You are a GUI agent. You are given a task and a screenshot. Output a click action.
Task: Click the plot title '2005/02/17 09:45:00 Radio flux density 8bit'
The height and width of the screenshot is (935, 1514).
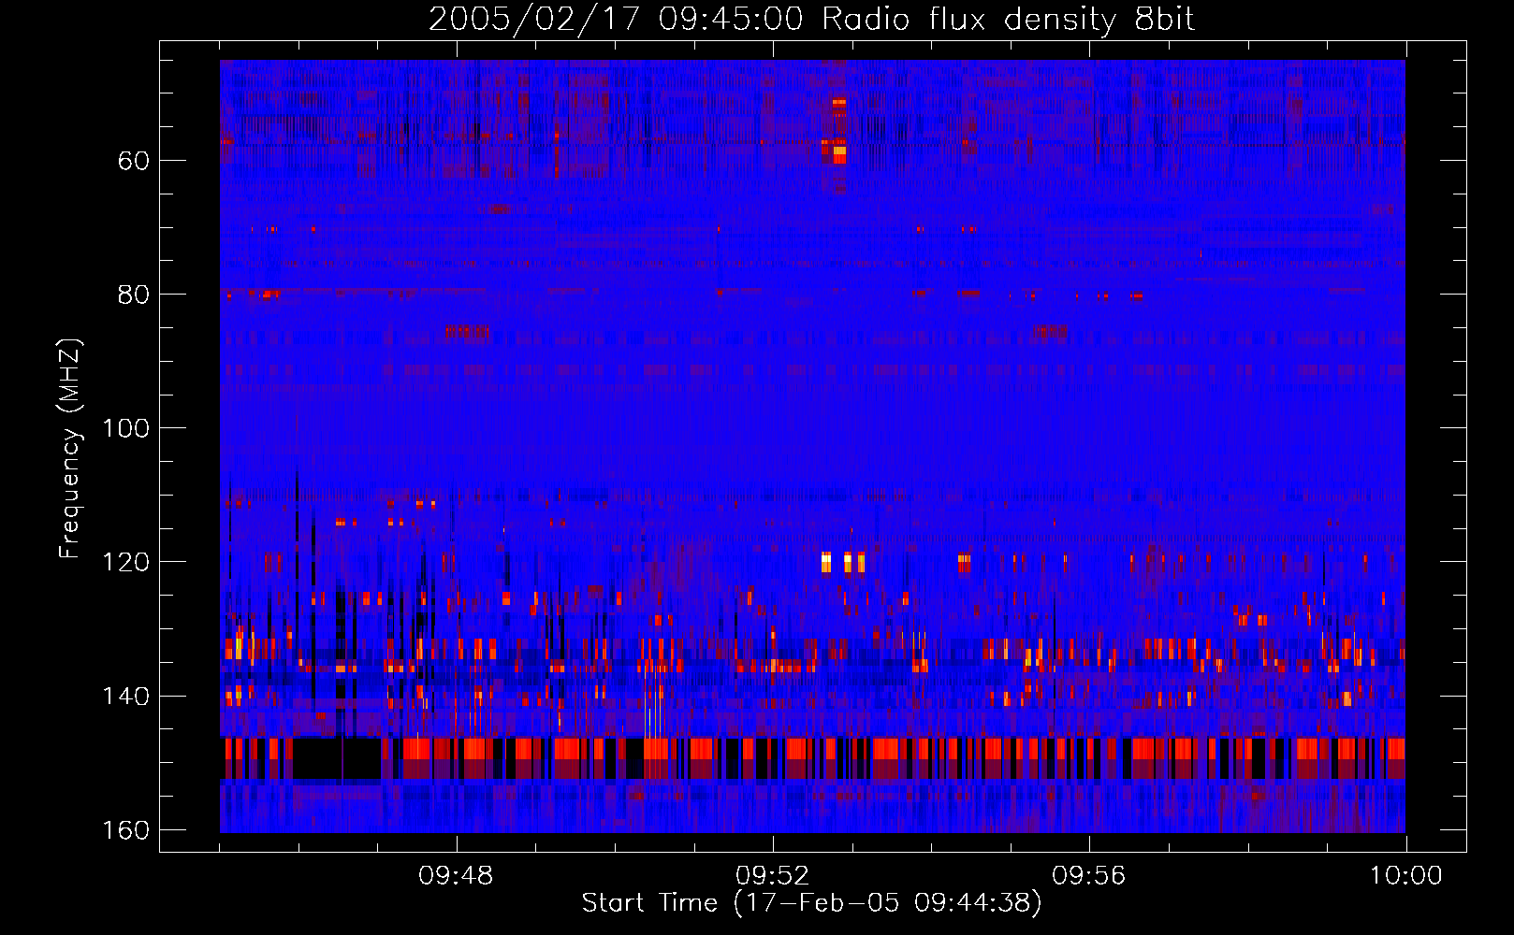pos(811,20)
